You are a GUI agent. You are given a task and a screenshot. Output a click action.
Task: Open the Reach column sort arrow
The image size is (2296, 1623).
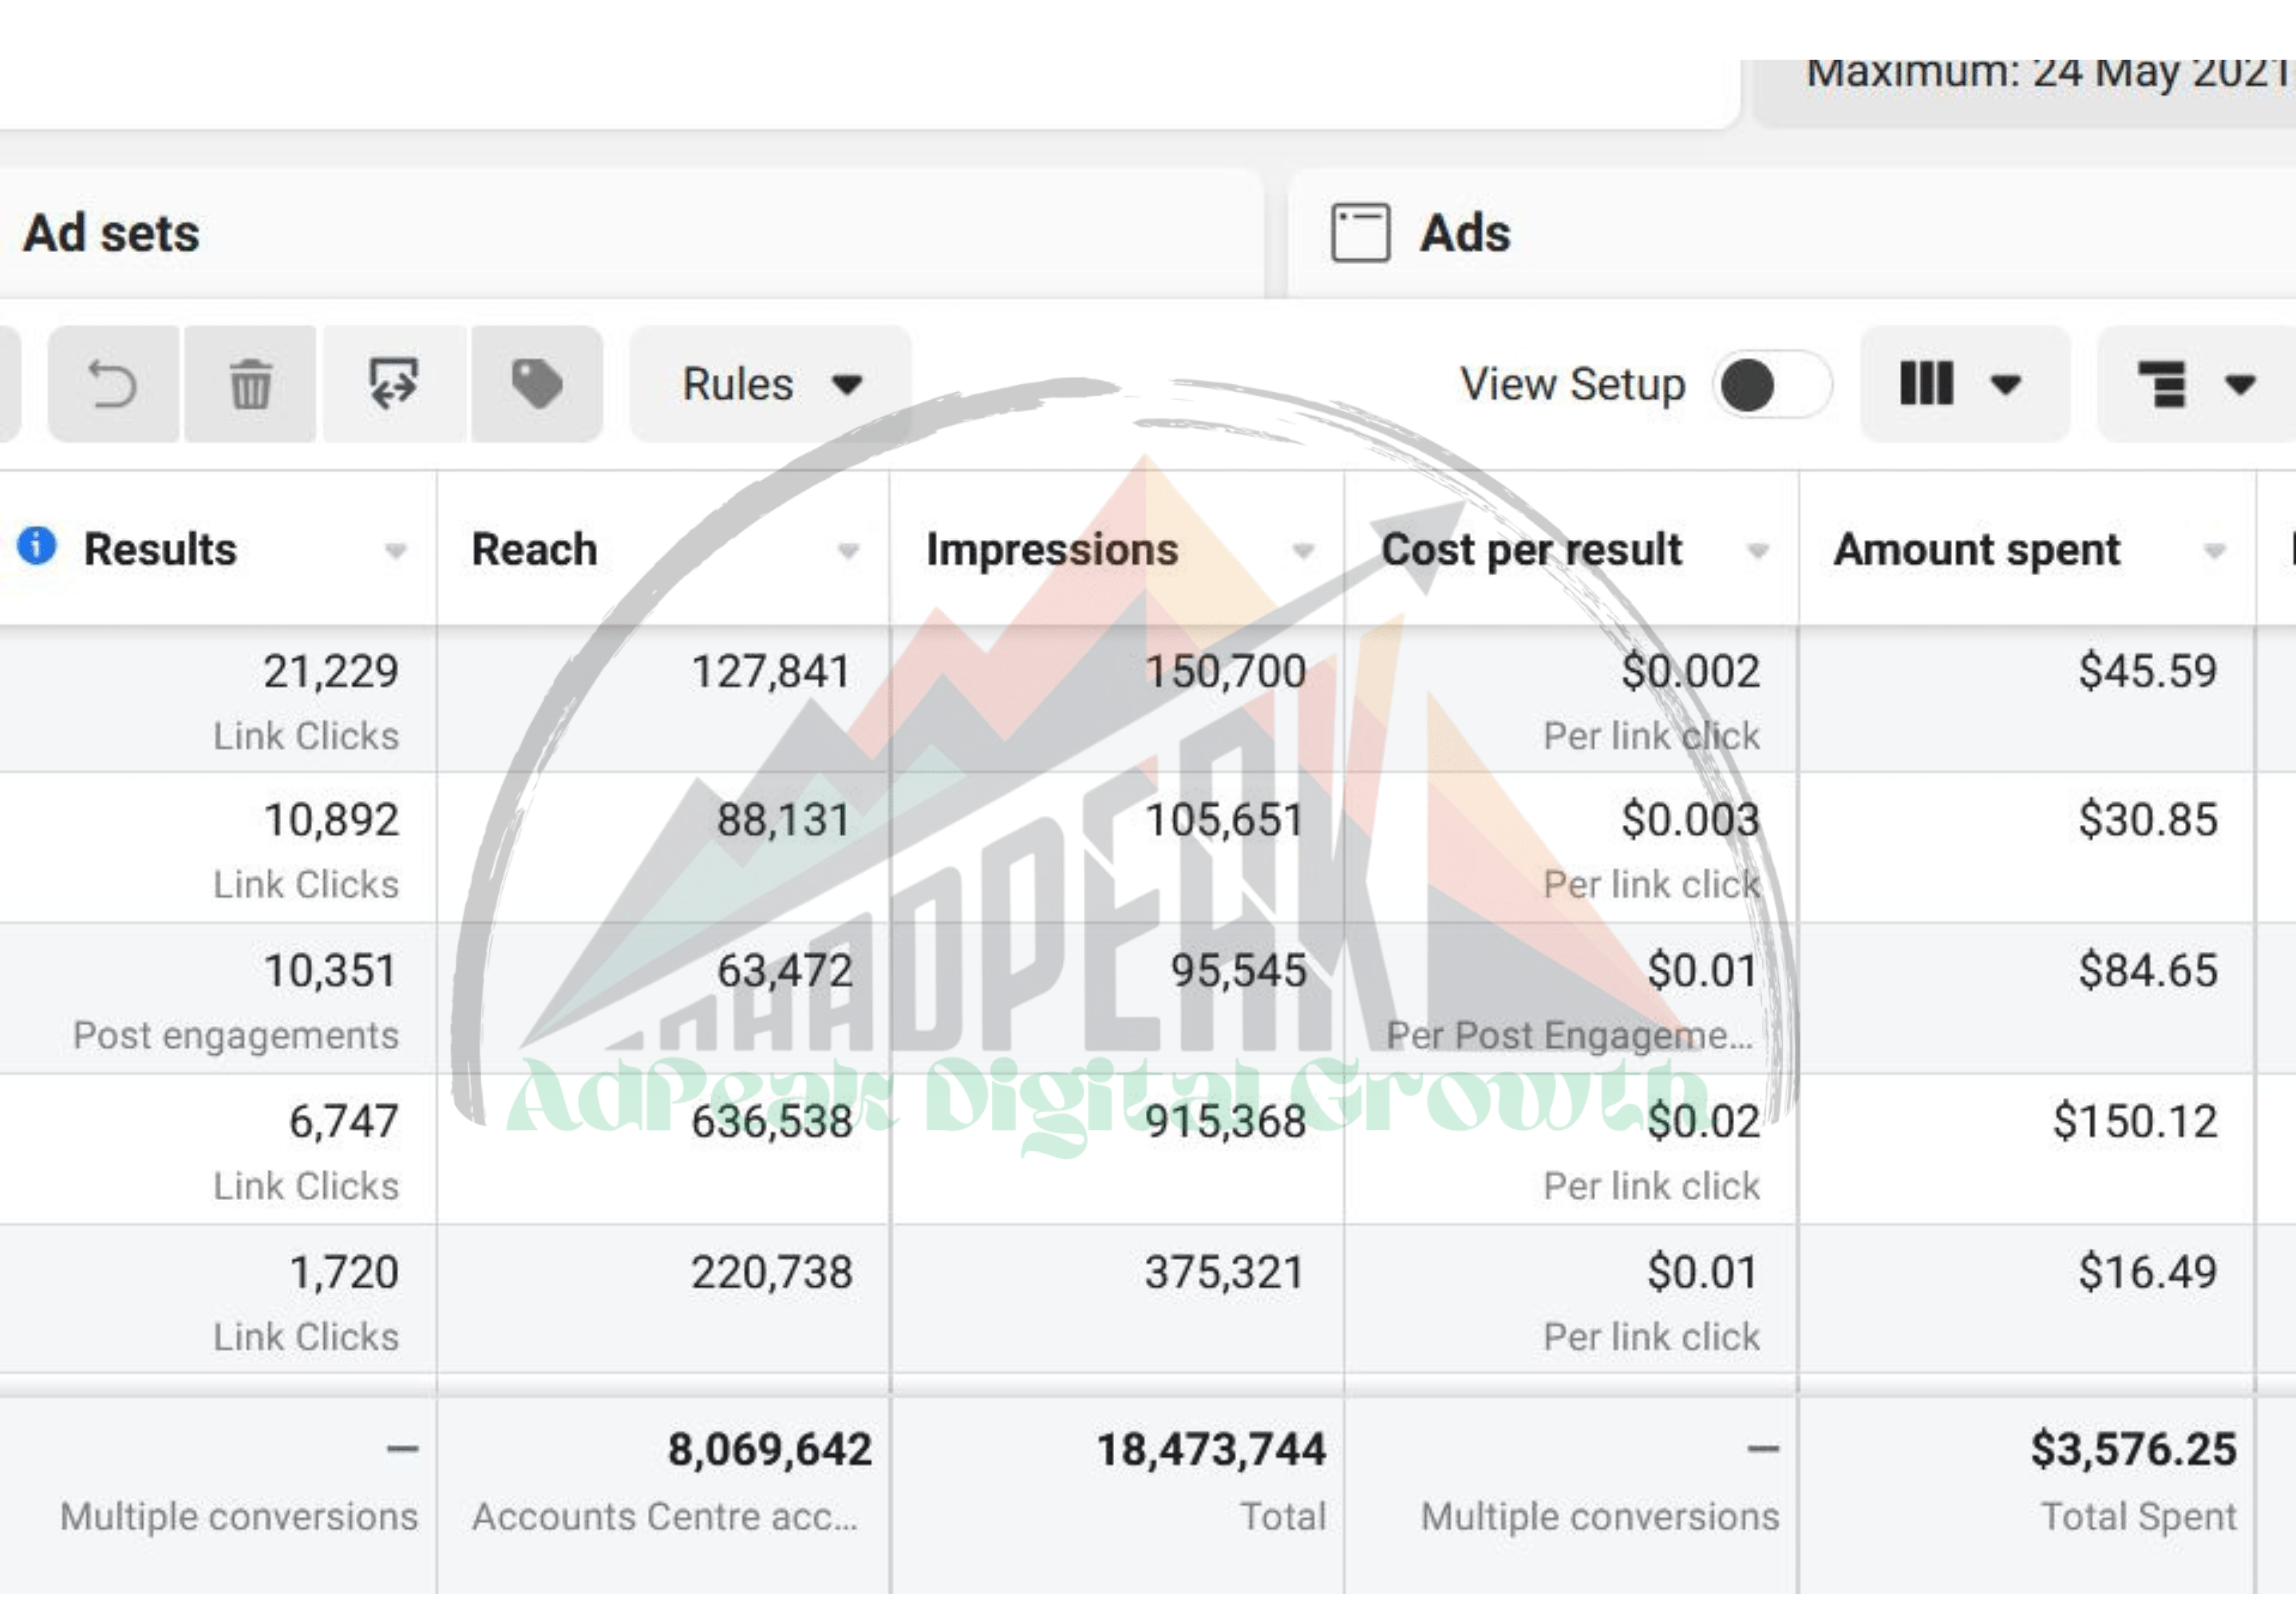pyautogui.click(x=848, y=551)
